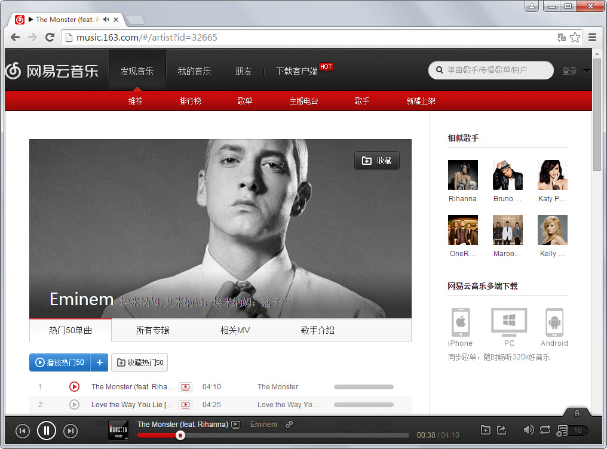
Task: Expand the dropdown arrow beside 登录
Action: click(587, 71)
